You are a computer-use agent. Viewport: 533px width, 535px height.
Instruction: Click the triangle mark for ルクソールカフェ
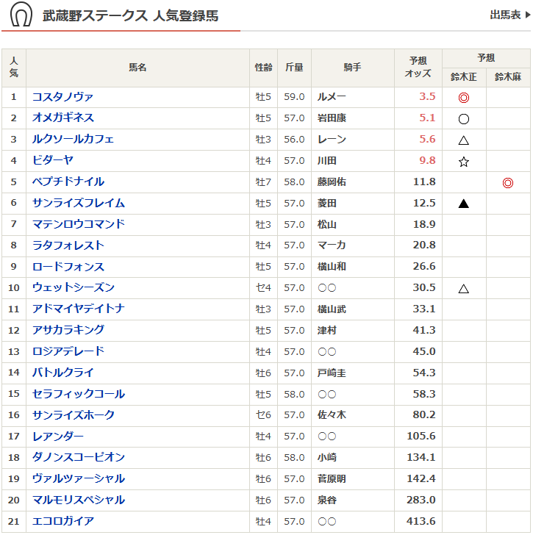[463, 140]
